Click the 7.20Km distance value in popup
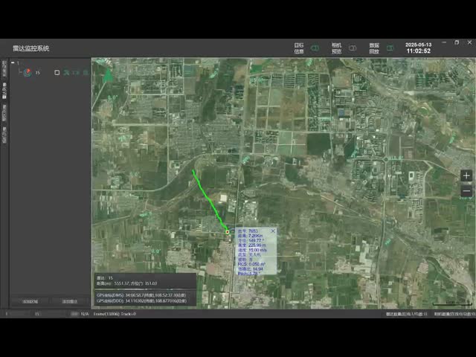Screen dimensions: 476x357 click(x=256, y=236)
